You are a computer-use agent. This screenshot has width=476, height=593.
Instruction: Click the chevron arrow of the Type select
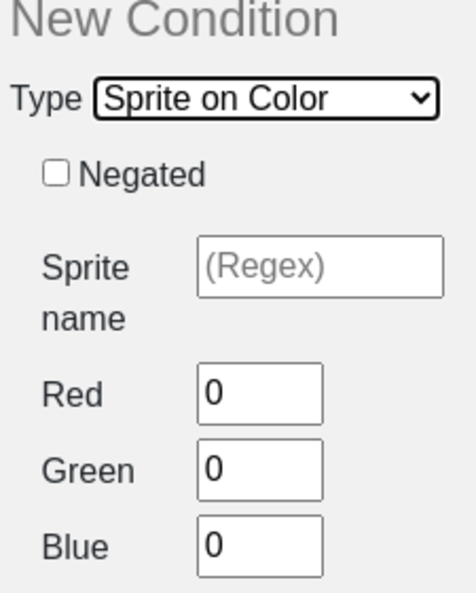click(421, 99)
